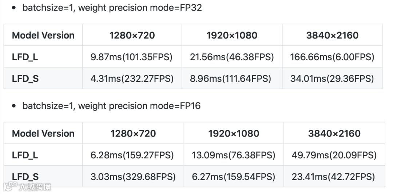Click the FP32 weight precision bullet text
The height and width of the screenshot is (194, 393).
(112, 8)
